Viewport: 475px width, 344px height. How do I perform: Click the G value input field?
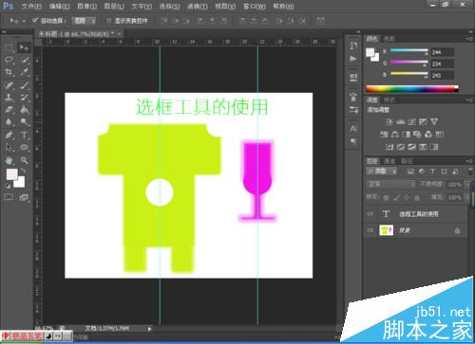coord(442,63)
